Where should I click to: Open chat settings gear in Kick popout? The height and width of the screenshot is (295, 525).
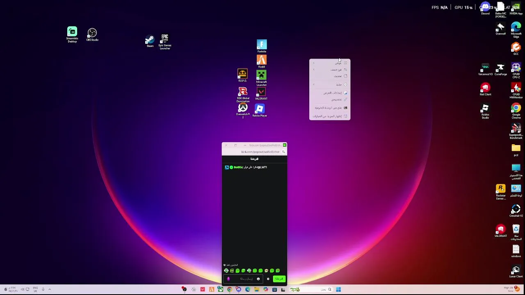(268, 279)
